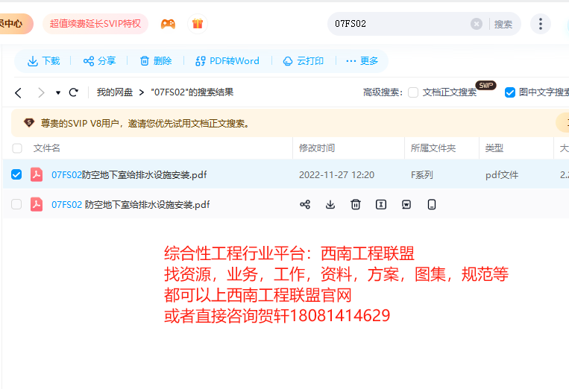Image resolution: width=569 pixels, height=389 pixels.
Task: Click 云打印 in the toolbar
Action: pyautogui.click(x=303, y=61)
